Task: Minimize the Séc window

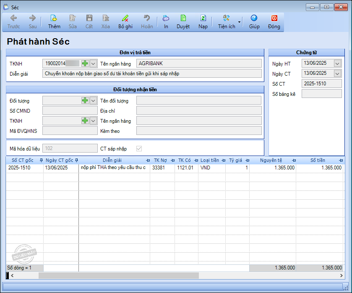Action: pyautogui.click(x=312, y=7)
